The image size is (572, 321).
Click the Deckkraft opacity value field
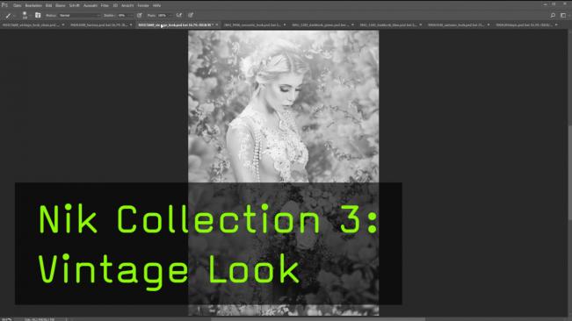point(124,16)
